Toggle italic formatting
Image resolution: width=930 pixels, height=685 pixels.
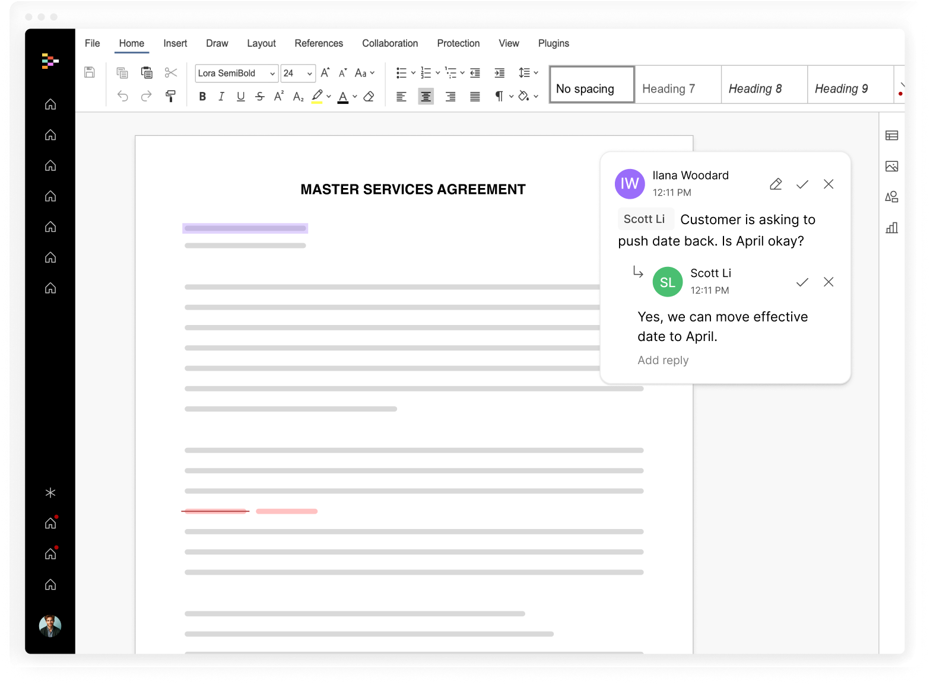(x=221, y=97)
